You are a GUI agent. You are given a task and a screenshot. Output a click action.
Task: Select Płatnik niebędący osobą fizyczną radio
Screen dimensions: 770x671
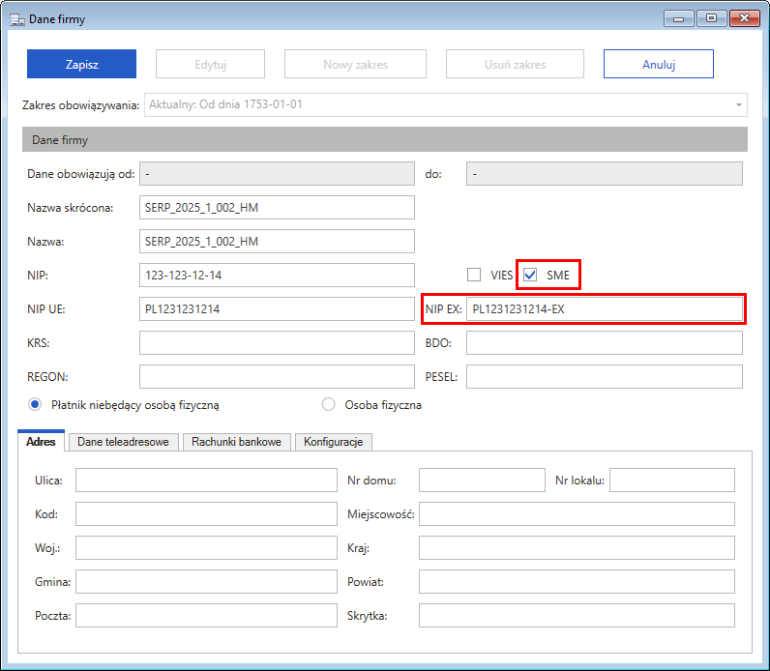(x=35, y=405)
